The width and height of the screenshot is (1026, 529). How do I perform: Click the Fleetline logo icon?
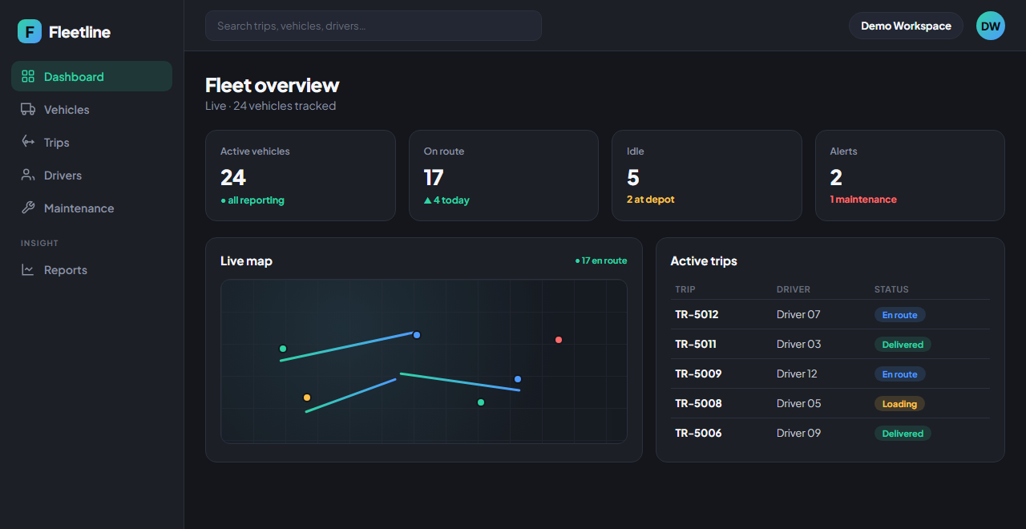pos(30,31)
